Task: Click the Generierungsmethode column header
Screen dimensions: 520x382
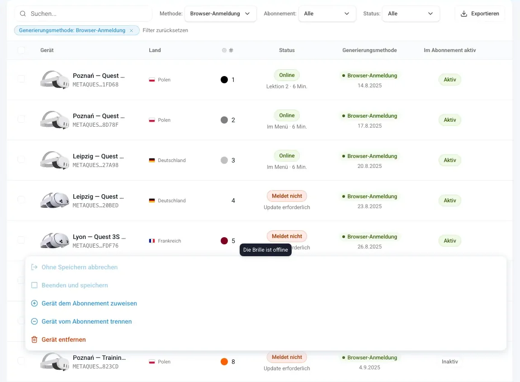Action: (x=369, y=50)
